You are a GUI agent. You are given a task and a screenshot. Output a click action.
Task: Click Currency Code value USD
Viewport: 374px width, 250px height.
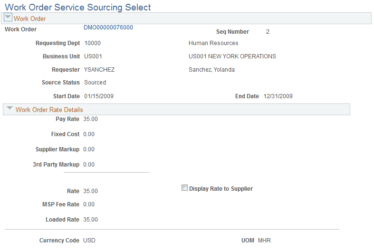click(x=89, y=241)
